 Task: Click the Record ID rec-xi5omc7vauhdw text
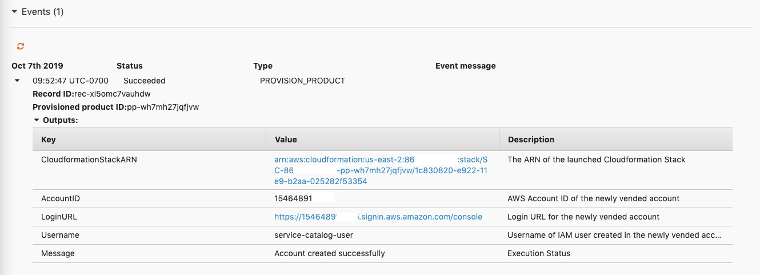coord(91,94)
